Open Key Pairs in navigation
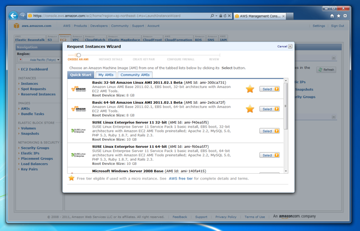 (x=29, y=169)
